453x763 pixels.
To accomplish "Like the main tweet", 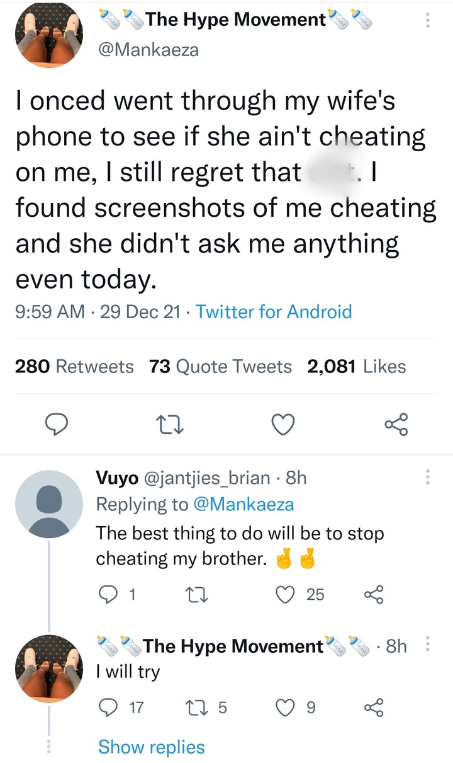I will [x=283, y=427].
